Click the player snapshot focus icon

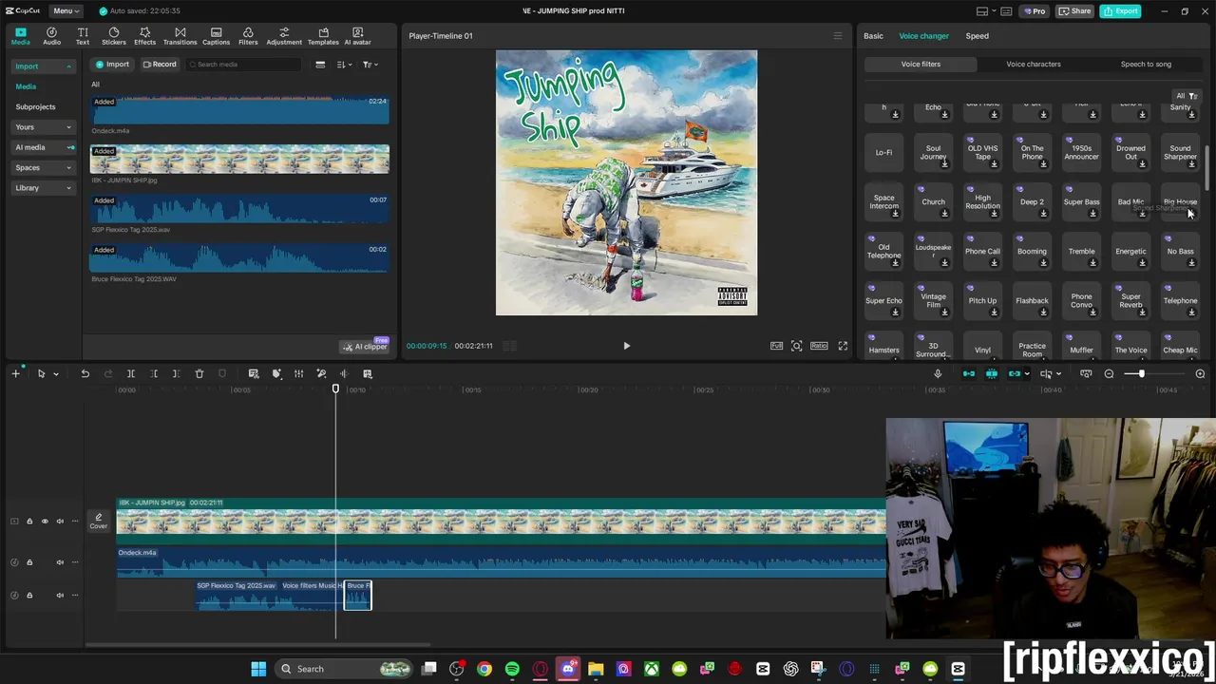coord(797,346)
